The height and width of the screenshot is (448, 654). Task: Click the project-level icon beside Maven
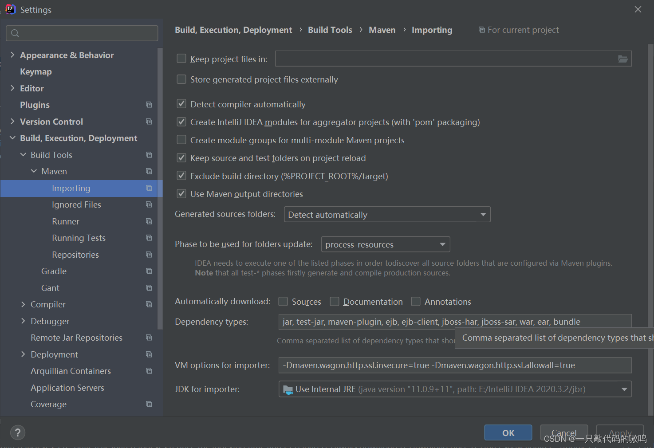149,171
